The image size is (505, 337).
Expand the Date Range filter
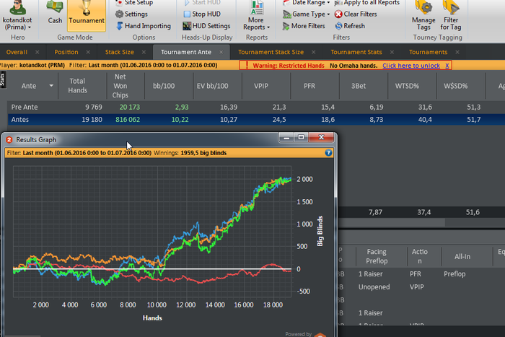pyautogui.click(x=307, y=3)
